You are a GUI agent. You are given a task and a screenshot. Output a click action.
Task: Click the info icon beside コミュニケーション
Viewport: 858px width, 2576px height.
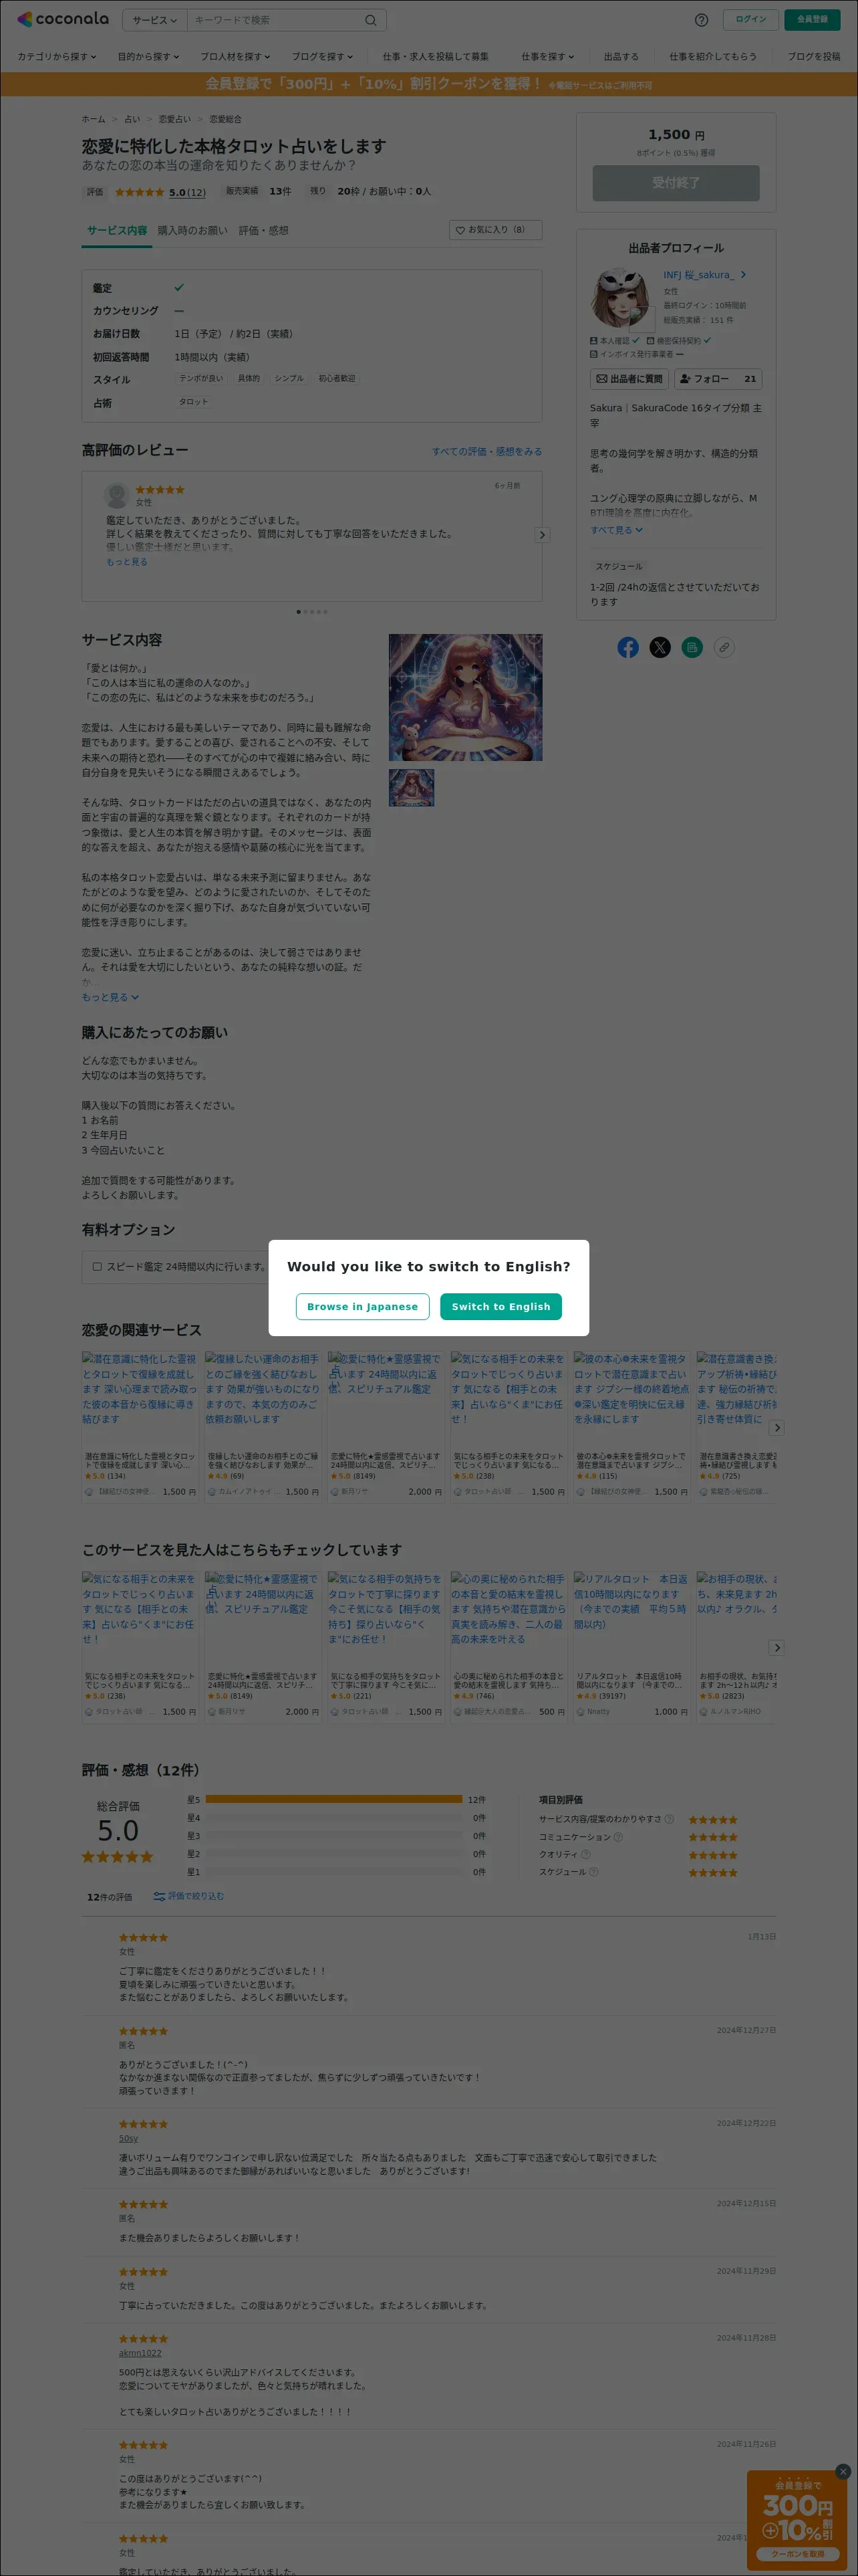pyautogui.click(x=618, y=1837)
